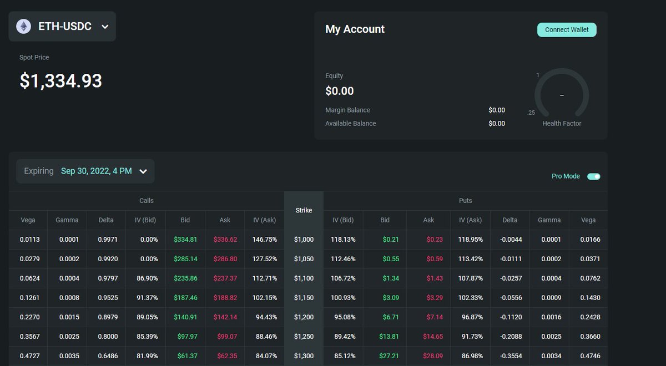
Task: Click put bid $0.55
Action: click(391, 259)
